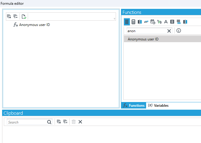Show function info with the 'i' icon
The width and height of the screenshot is (201, 143).
179,31
